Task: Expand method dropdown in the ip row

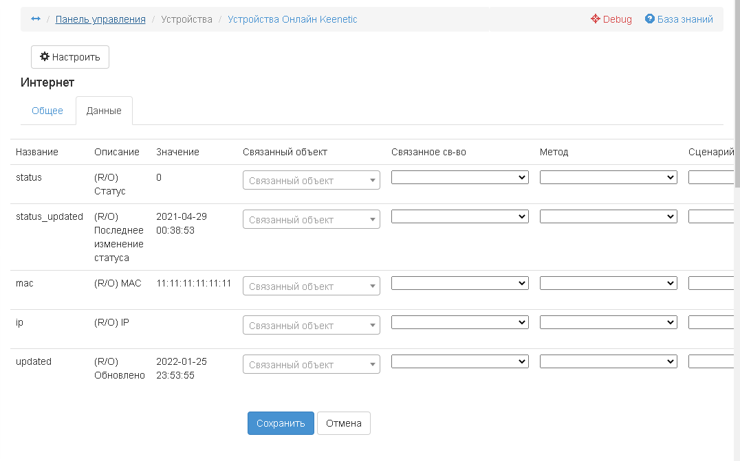Action: pos(608,322)
